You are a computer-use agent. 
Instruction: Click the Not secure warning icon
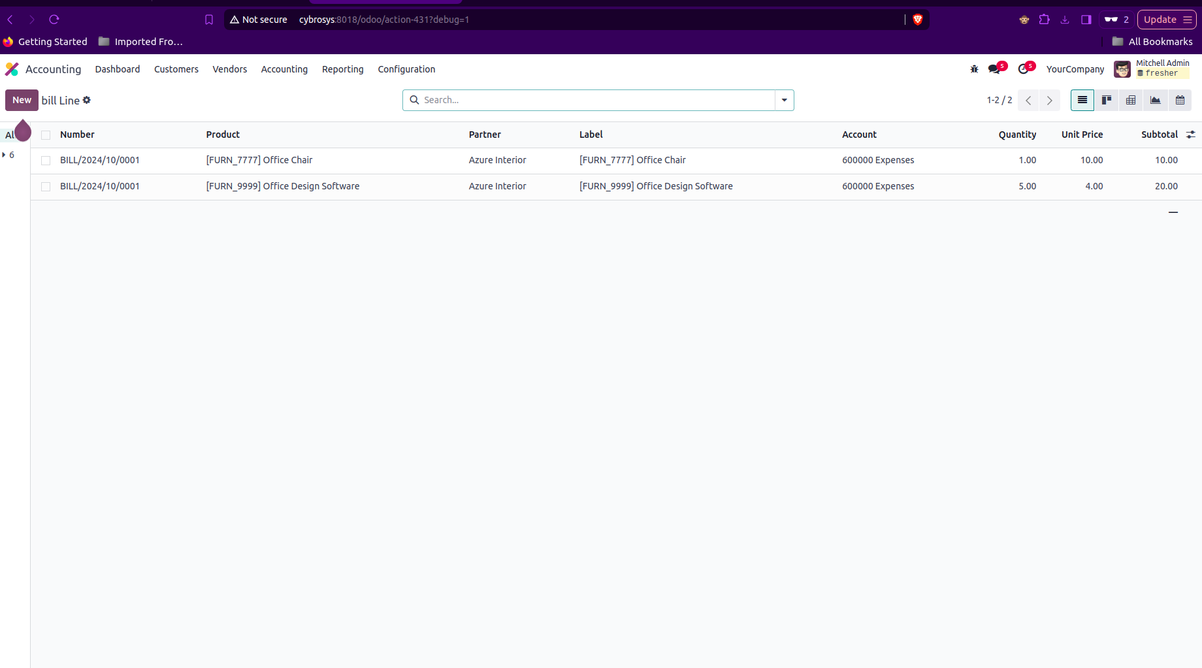(x=235, y=20)
